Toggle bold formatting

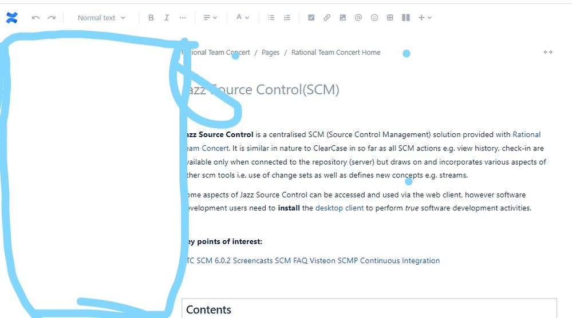point(151,18)
